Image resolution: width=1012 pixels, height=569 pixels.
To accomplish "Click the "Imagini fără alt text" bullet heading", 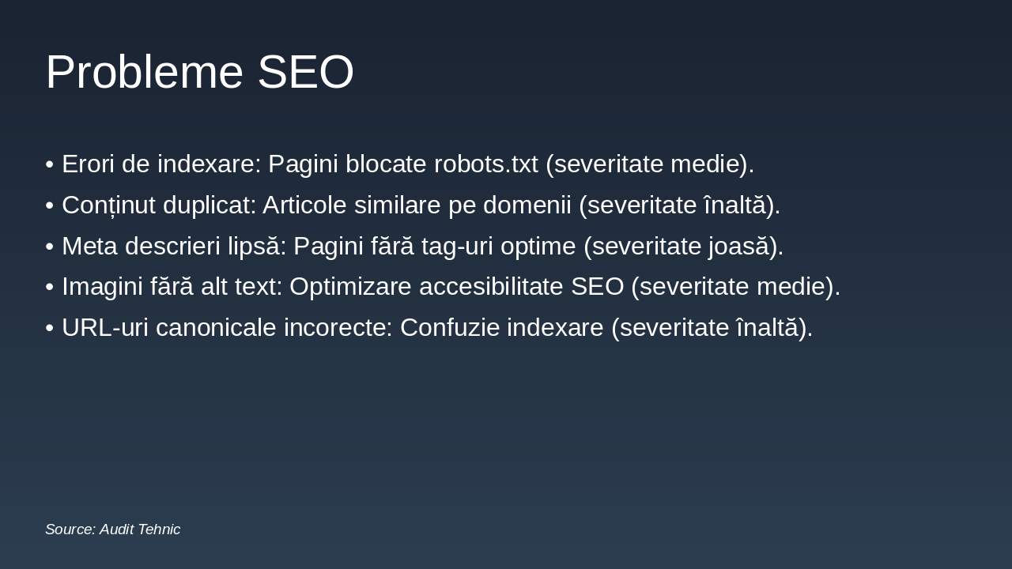I will click(172, 287).
